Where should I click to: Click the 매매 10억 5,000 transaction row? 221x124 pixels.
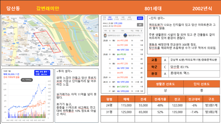[x=123, y=82]
